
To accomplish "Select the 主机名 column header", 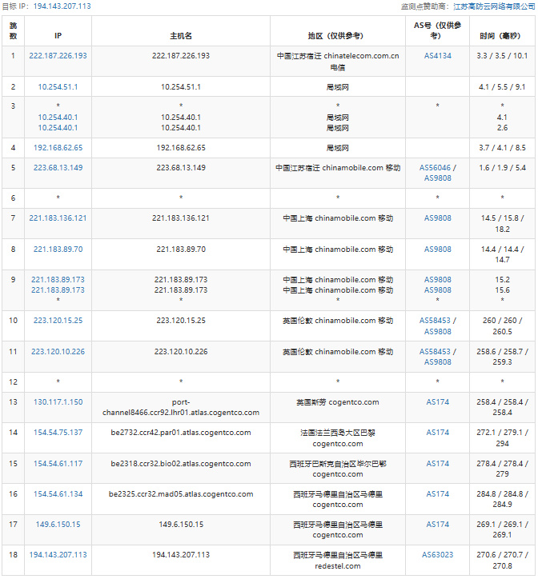I will (x=181, y=31).
